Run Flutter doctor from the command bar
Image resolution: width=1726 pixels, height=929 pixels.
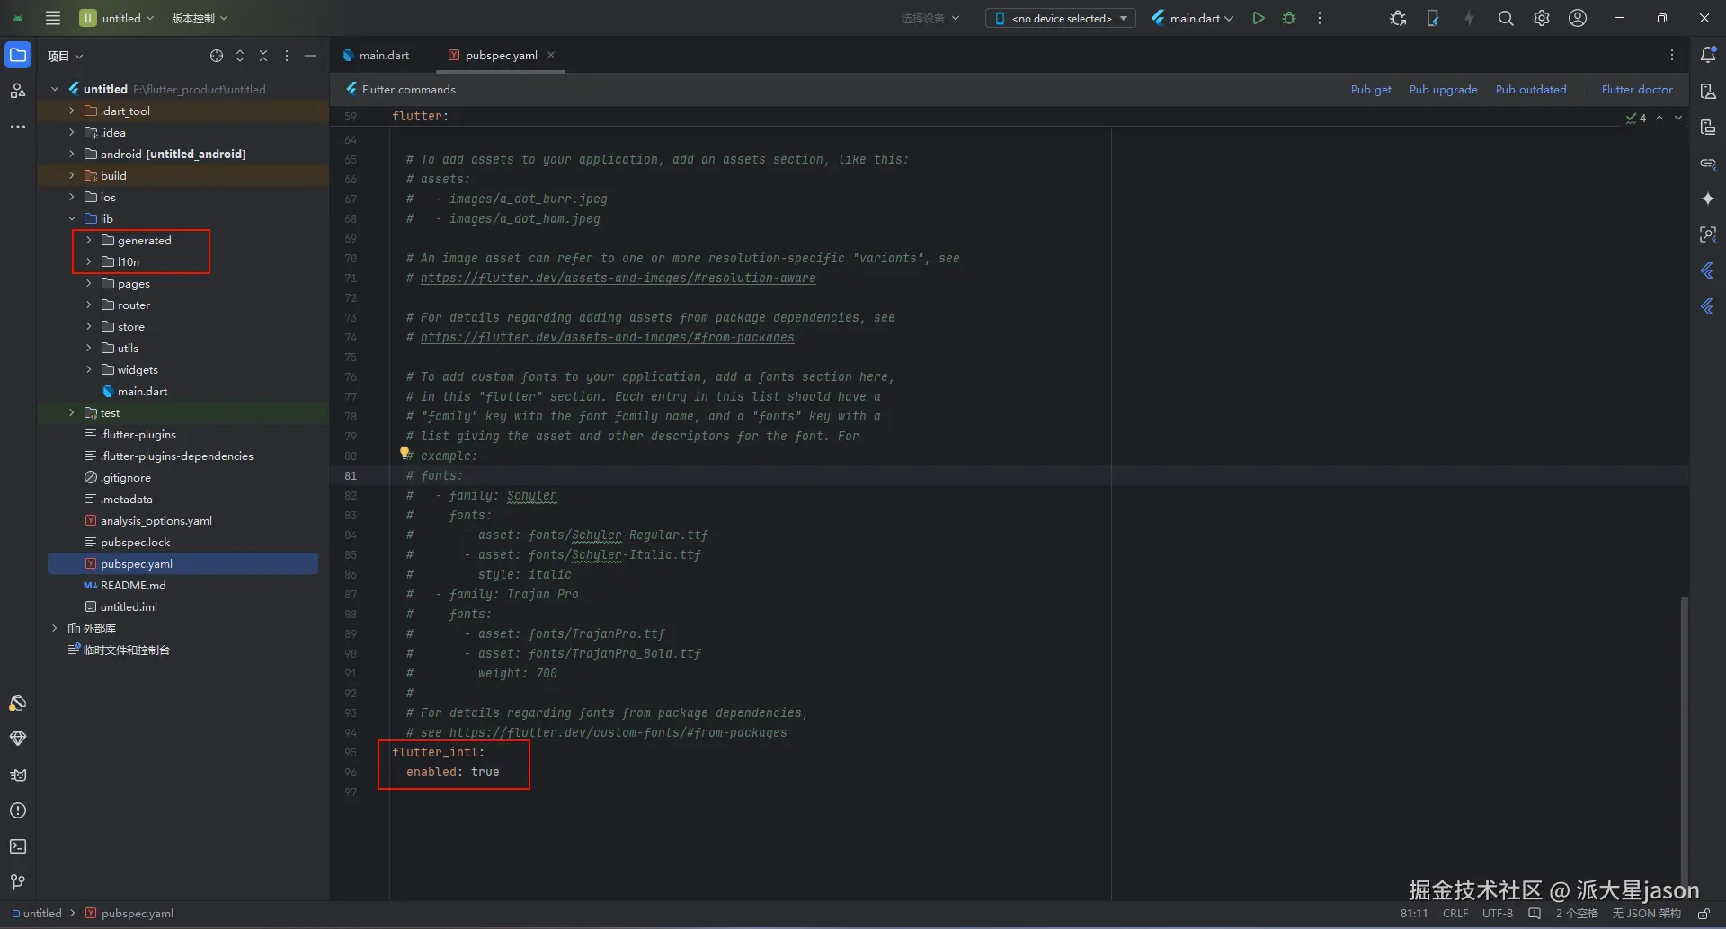[1636, 90]
